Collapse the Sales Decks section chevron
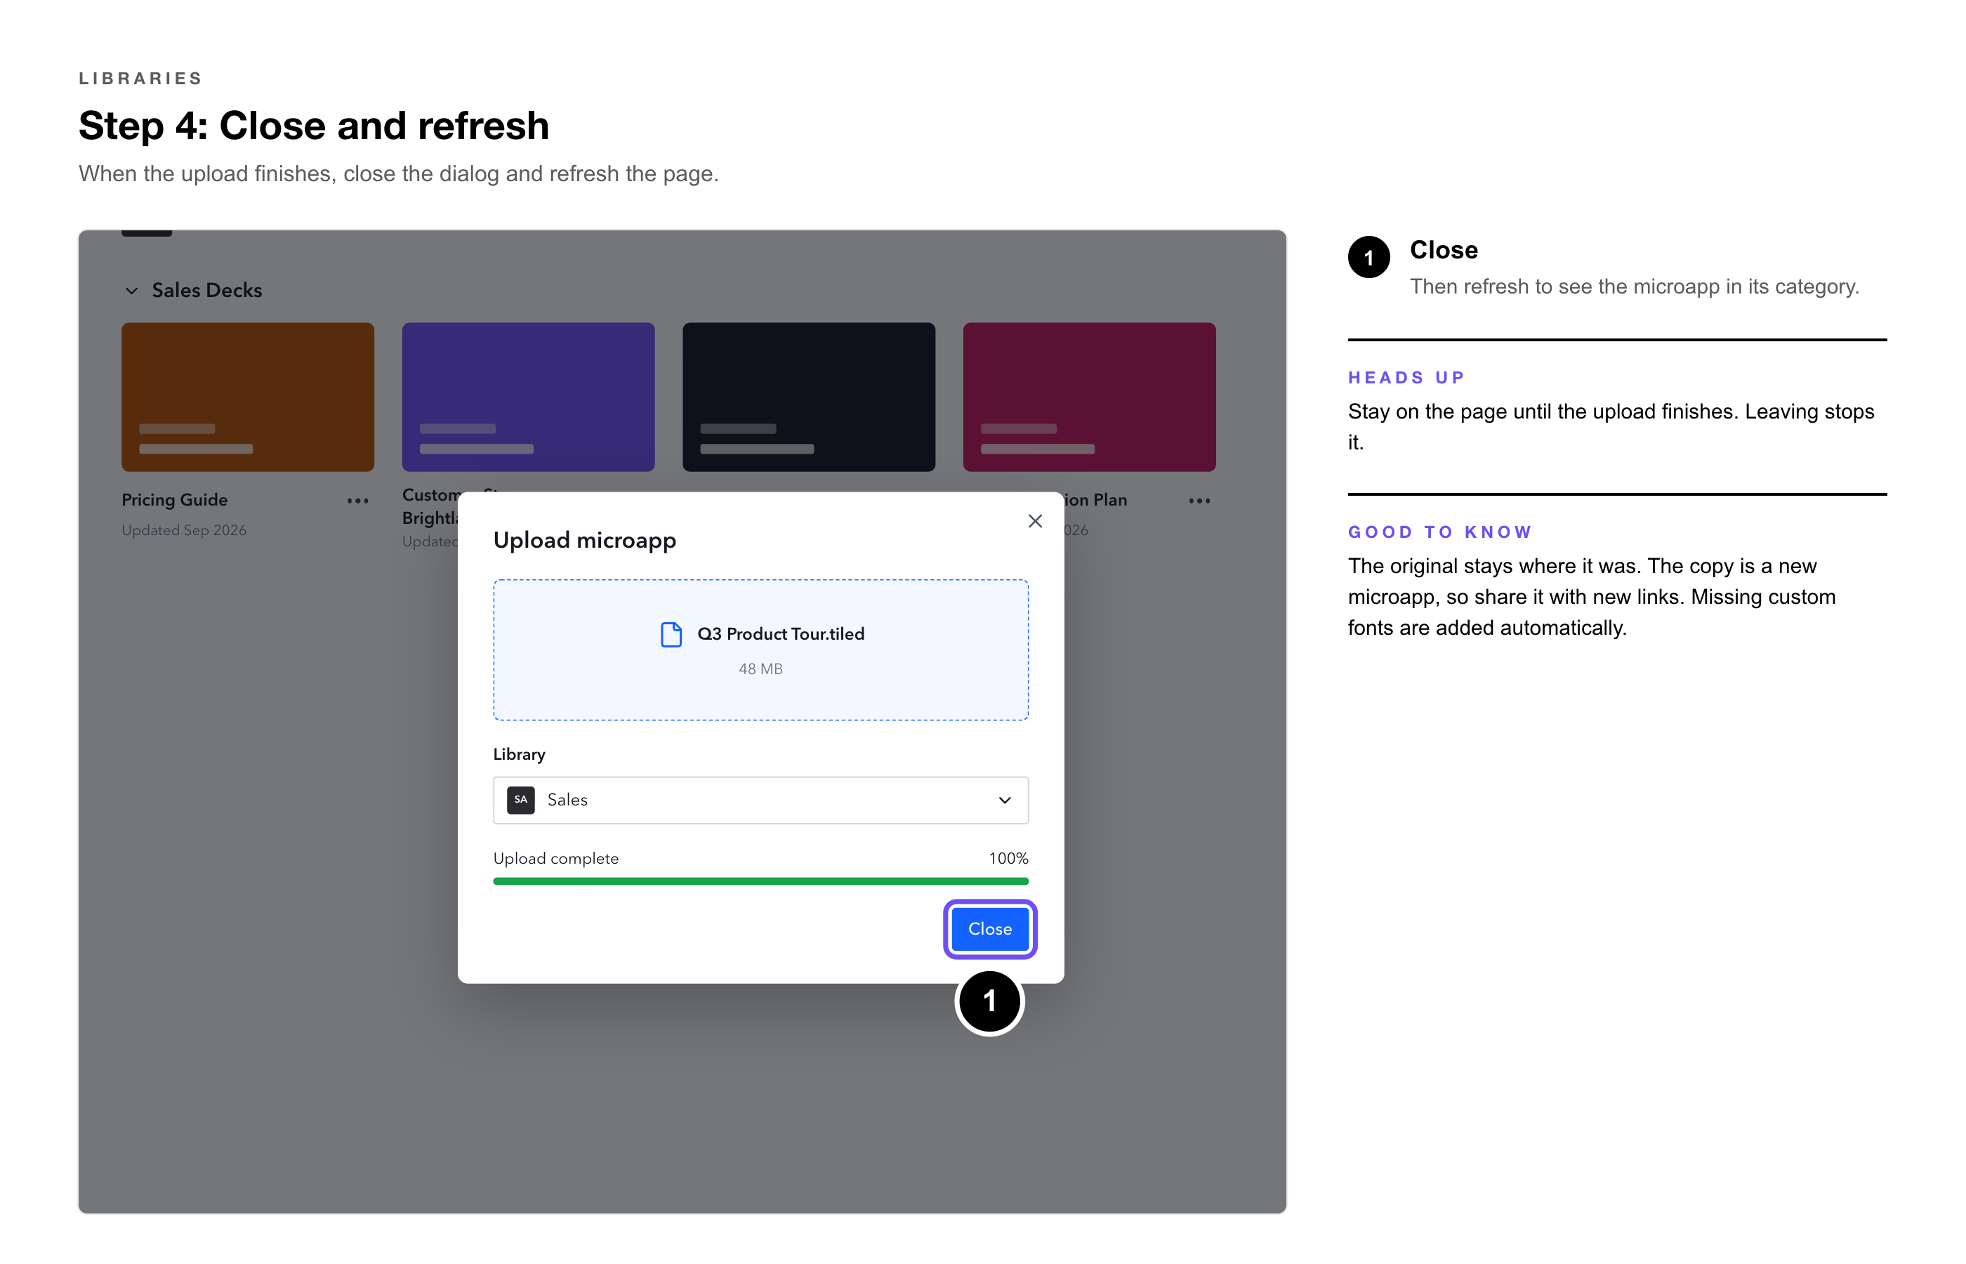The width and height of the screenshot is (1966, 1264). pos(131,291)
